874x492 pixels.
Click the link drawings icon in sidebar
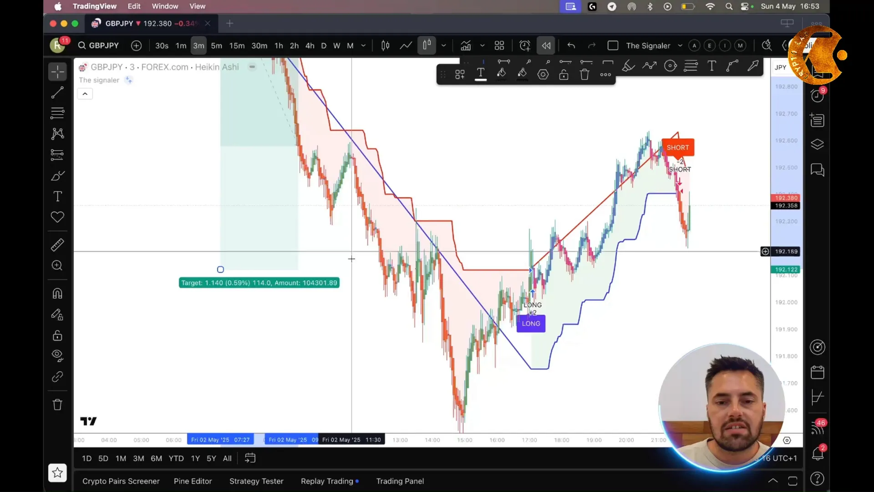click(x=57, y=377)
